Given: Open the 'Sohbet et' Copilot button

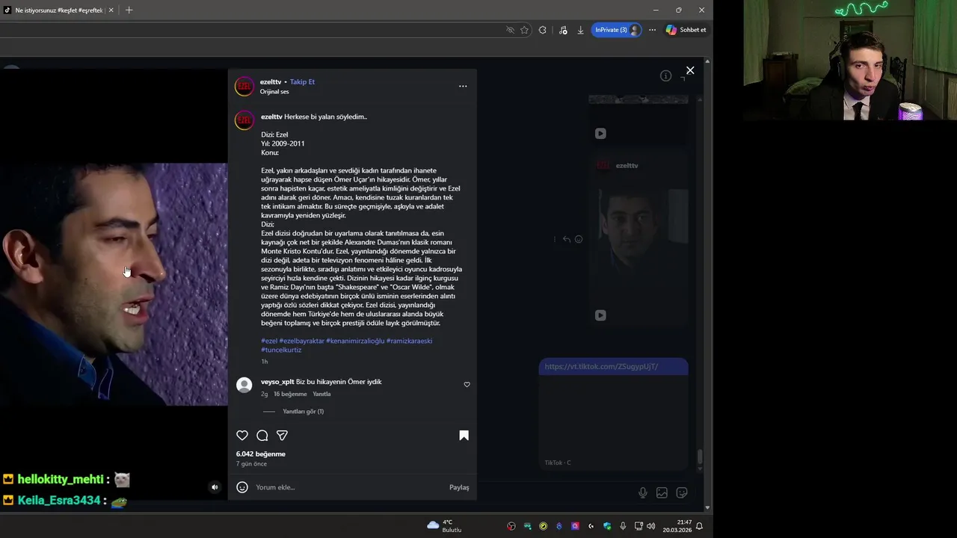Looking at the screenshot, I should (686, 30).
